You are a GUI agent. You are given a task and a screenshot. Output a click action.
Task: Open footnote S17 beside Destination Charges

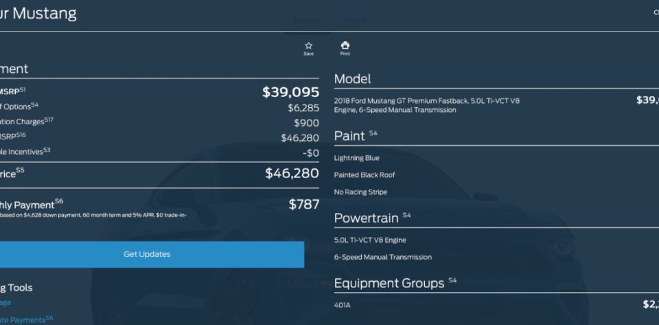(49, 120)
